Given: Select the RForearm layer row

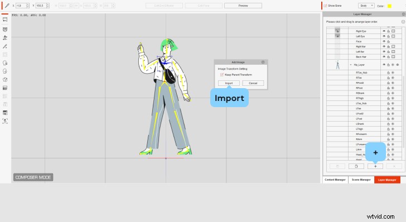Looking at the screenshot, I should (x=364, y=134).
